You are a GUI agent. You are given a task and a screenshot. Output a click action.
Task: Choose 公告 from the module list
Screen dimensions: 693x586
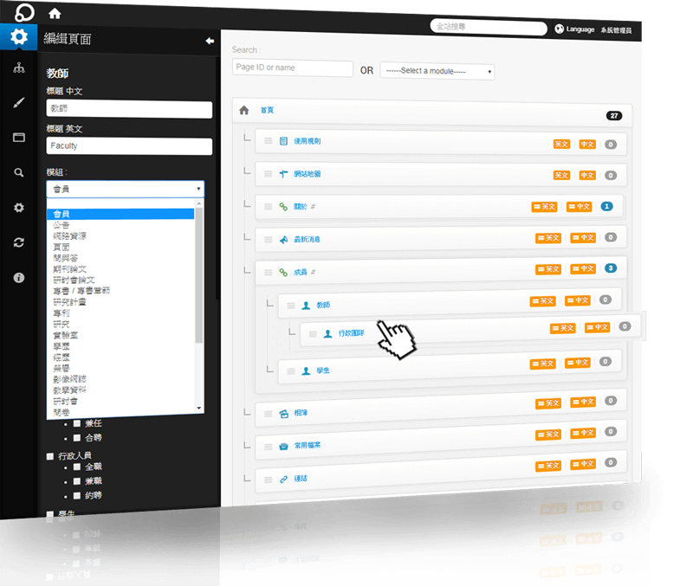(62, 224)
